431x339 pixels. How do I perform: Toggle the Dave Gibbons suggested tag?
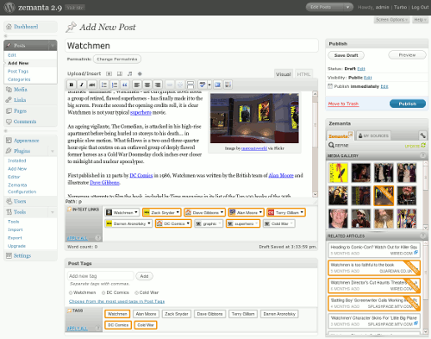[x=209, y=314]
